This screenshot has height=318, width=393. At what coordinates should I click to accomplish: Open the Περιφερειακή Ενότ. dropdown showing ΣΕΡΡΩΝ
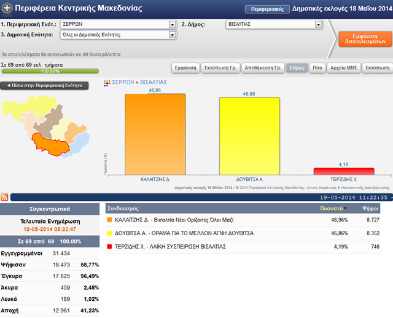122,25
